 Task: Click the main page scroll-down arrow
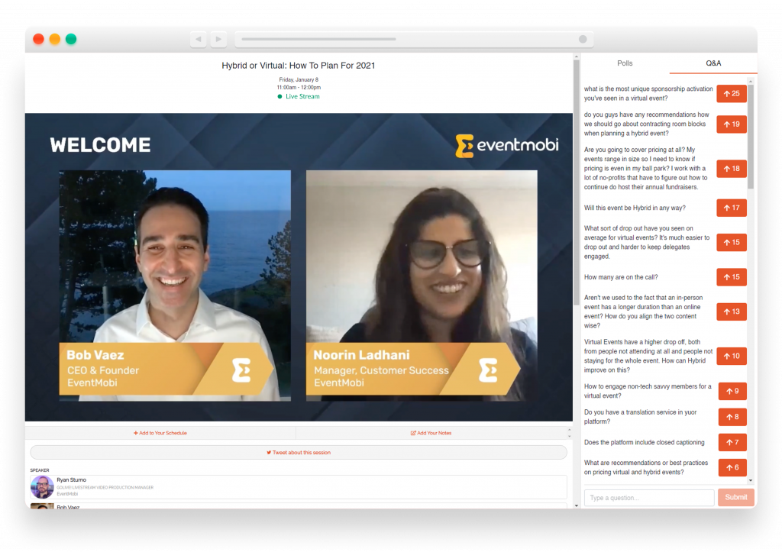tap(576, 505)
